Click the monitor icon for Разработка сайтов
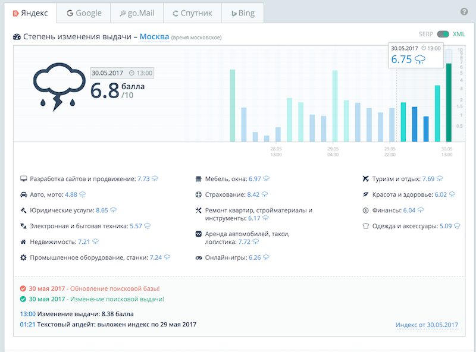Viewport: 476px width, 352px height. tap(24, 178)
